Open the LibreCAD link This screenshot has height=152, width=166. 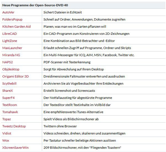click(9, 34)
